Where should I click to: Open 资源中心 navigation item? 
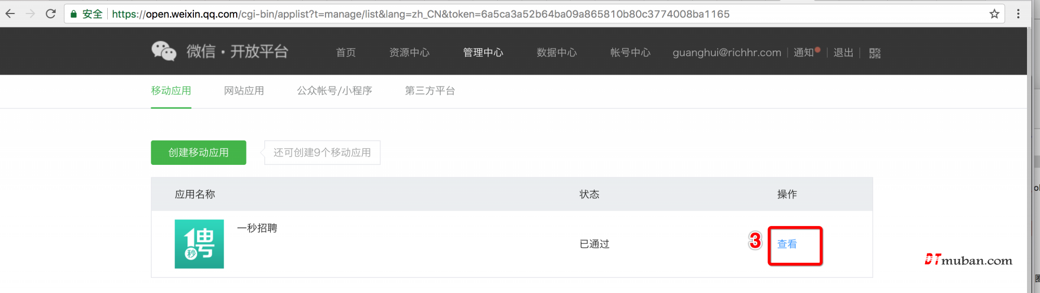click(x=409, y=52)
